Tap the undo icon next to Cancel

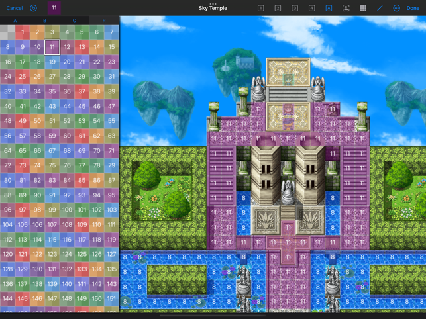tap(33, 8)
